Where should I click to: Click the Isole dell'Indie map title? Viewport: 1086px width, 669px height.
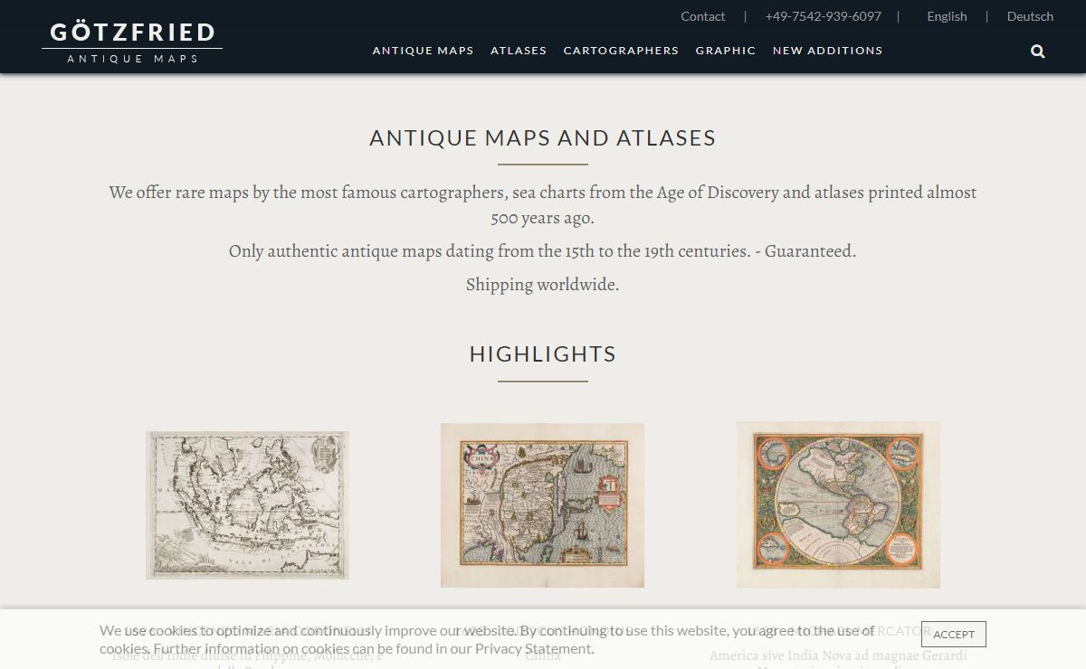point(247,656)
